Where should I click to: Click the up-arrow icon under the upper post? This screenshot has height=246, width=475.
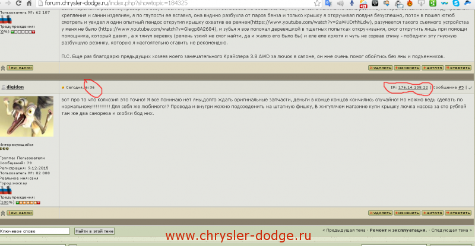(x=3, y=68)
